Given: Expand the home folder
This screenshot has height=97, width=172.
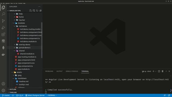Looking at the screenshot, I should coord(21,17).
